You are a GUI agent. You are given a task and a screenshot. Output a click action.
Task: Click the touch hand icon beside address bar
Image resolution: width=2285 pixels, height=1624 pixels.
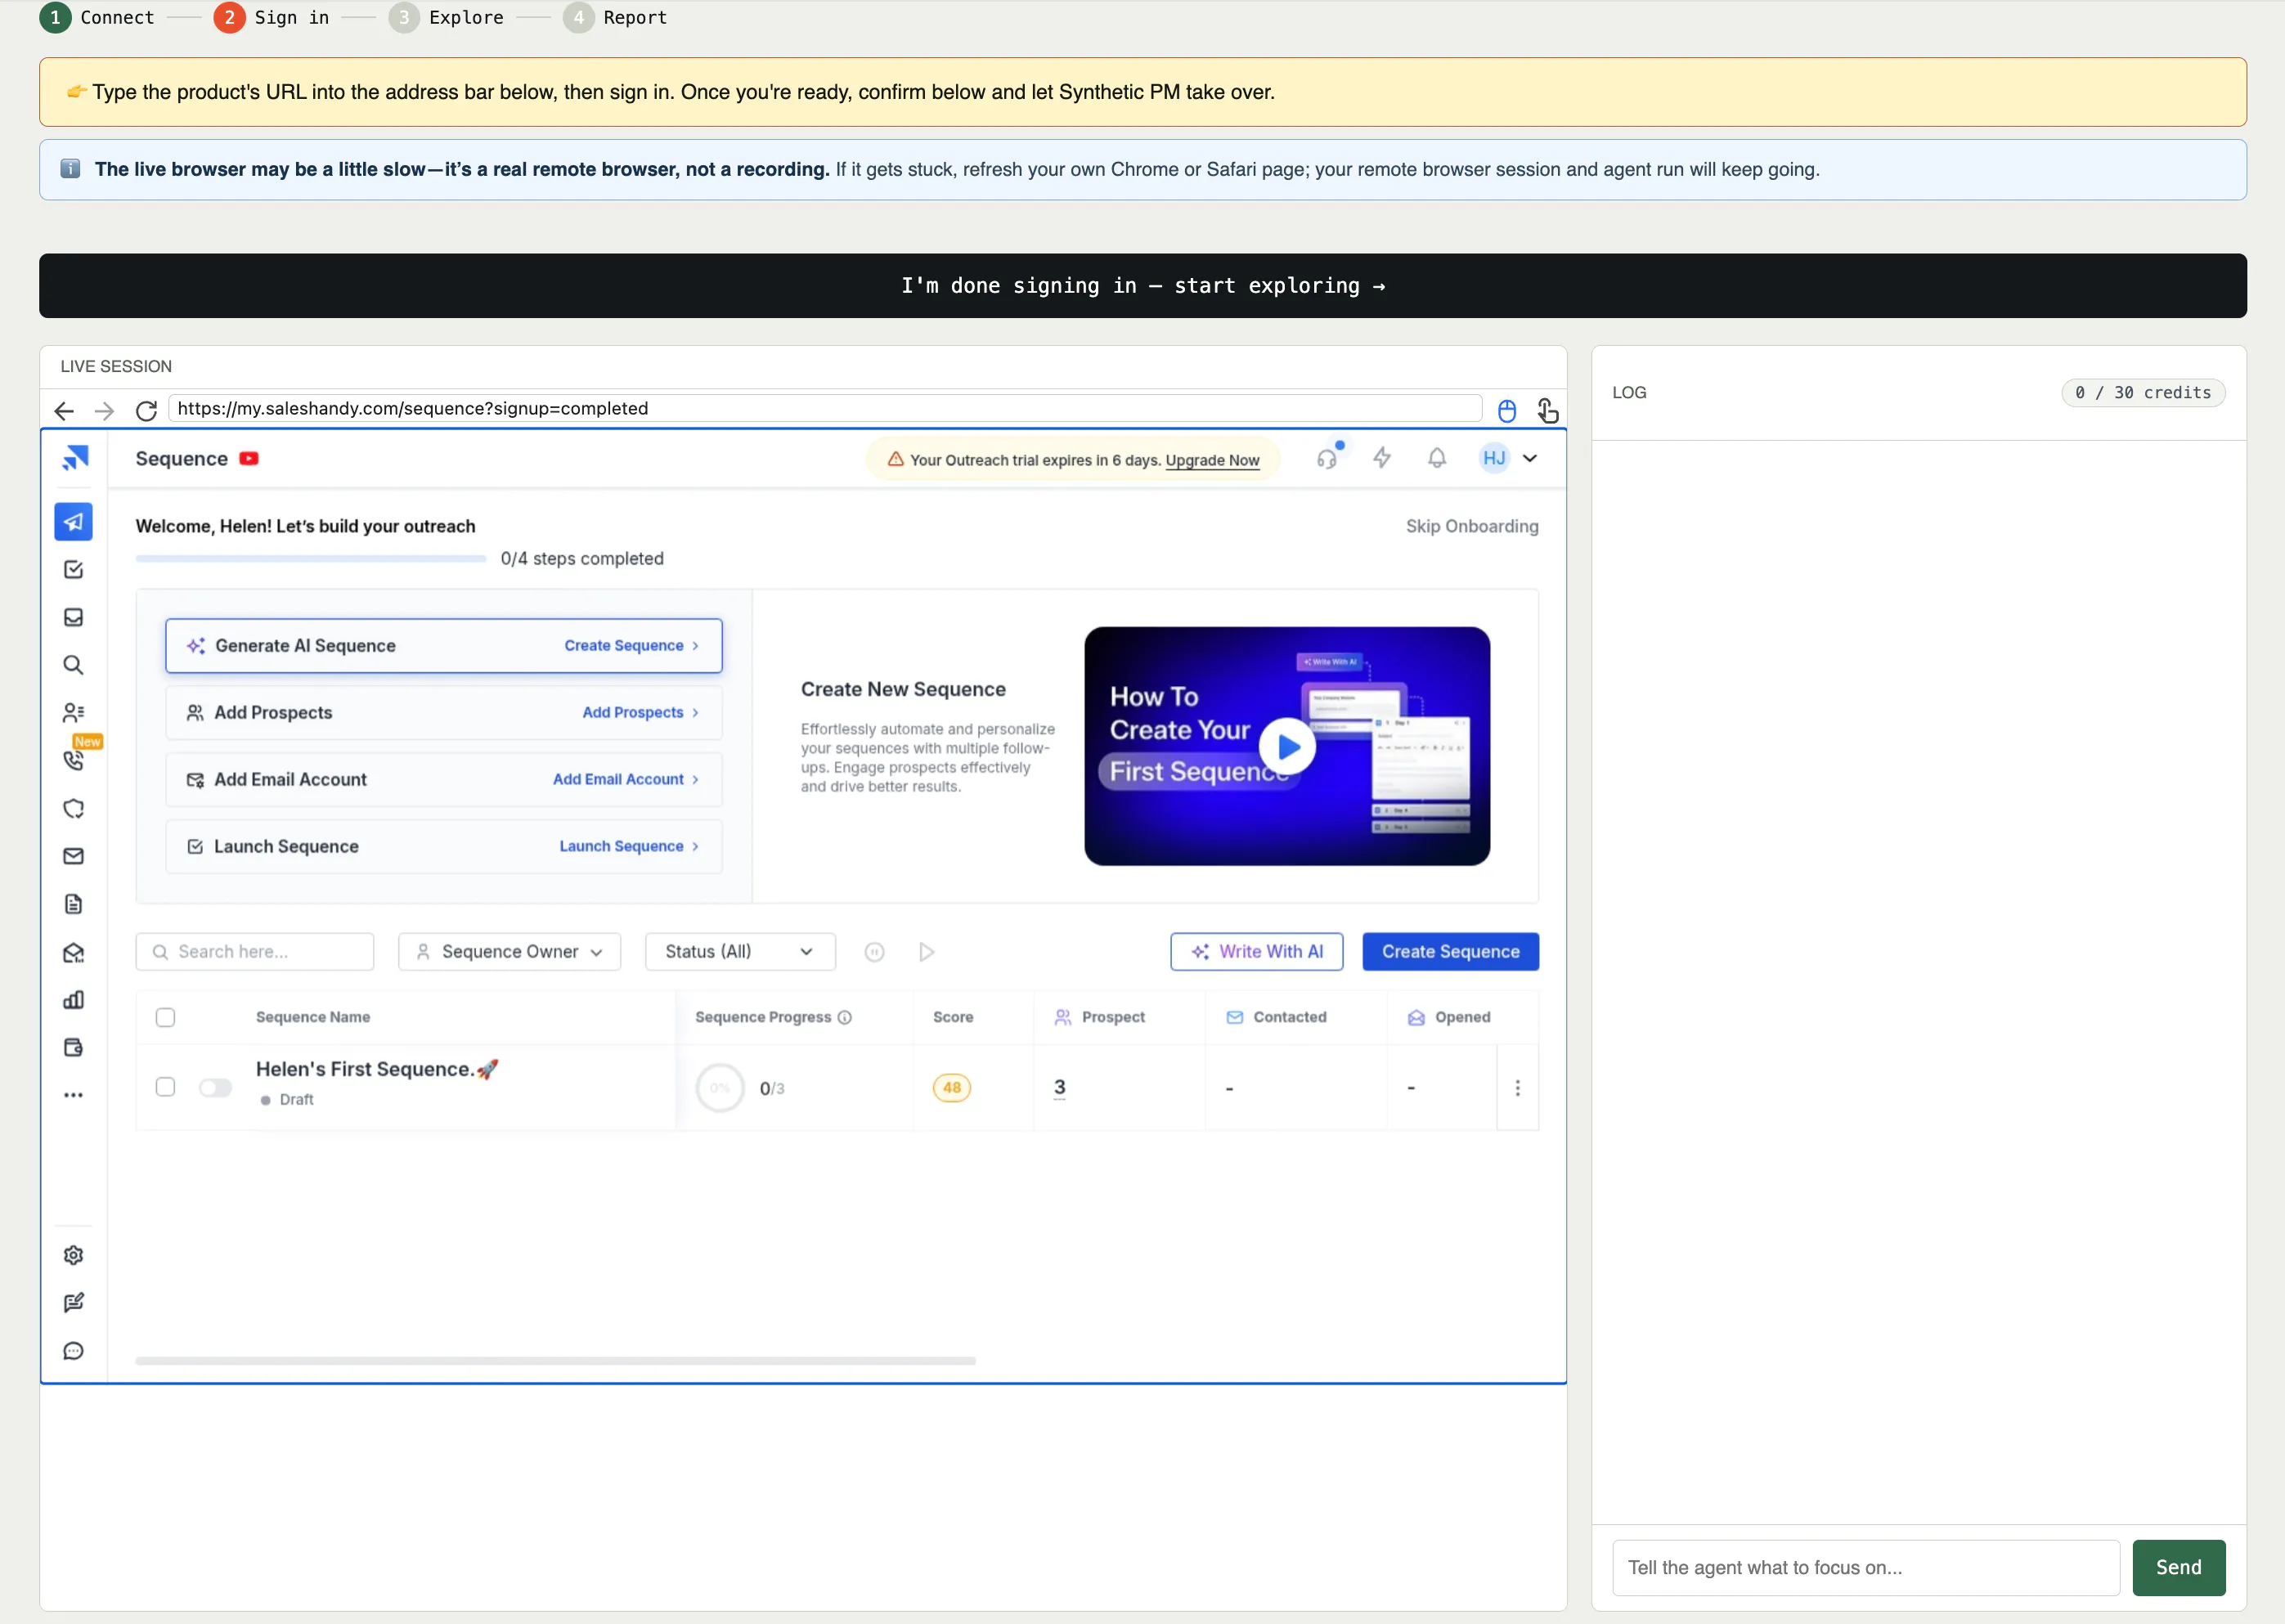click(1547, 410)
